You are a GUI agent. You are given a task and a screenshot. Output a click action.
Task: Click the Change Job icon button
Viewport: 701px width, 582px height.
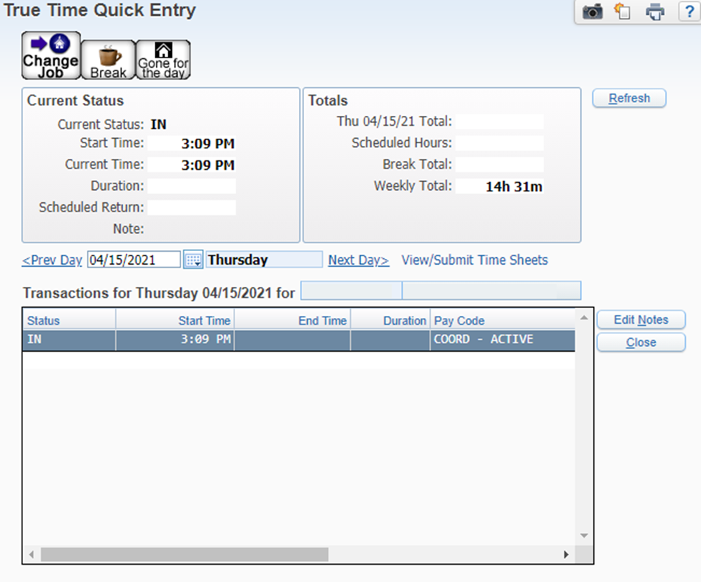(51, 56)
